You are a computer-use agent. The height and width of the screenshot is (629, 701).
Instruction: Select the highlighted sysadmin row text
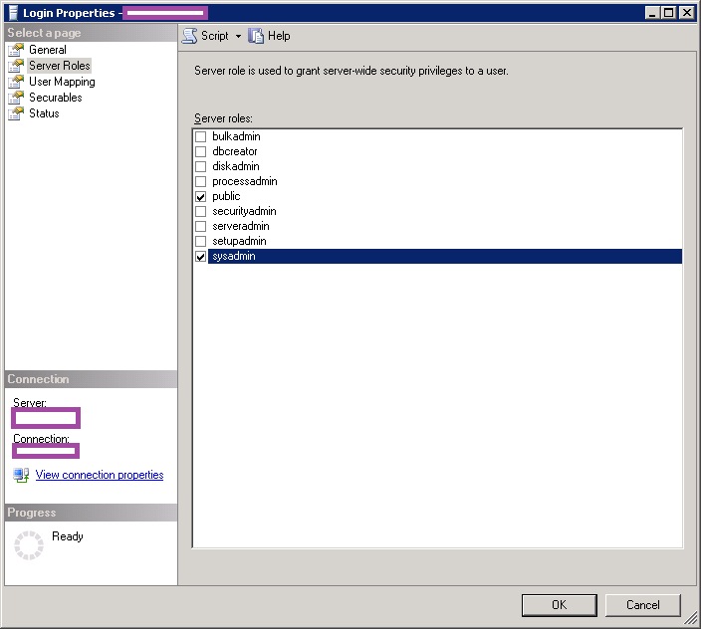pos(234,257)
